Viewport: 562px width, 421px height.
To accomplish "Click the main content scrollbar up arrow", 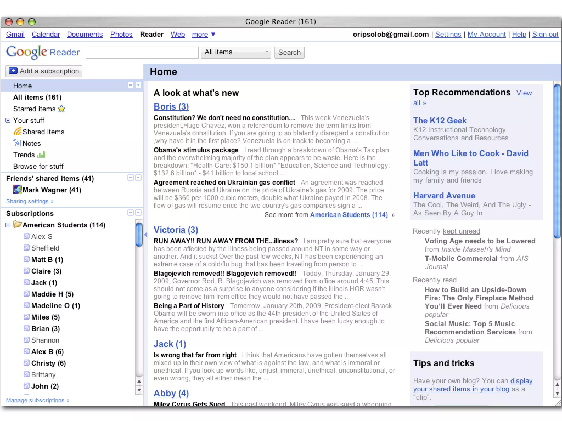I will (557, 385).
